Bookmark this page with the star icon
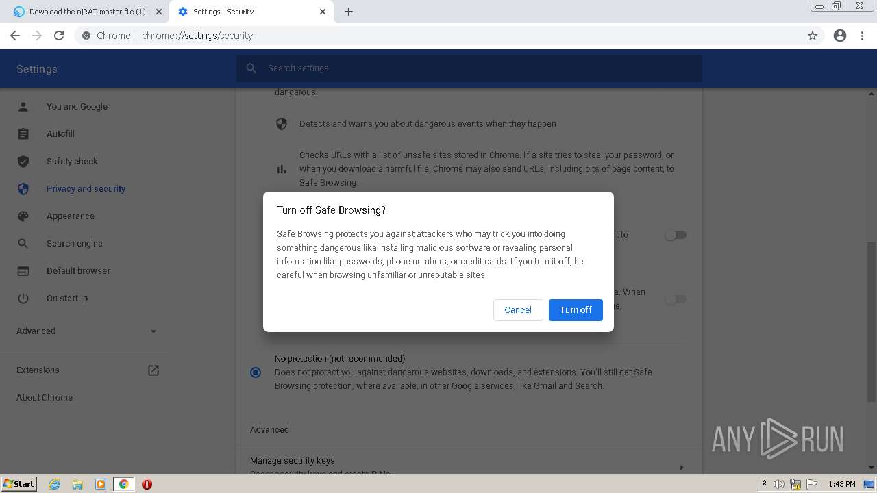877x493 pixels. click(x=813, y=36)
